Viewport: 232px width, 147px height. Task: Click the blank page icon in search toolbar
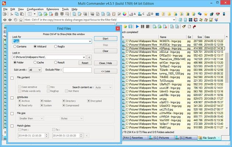pyautogui.click(x=189, y=27)
